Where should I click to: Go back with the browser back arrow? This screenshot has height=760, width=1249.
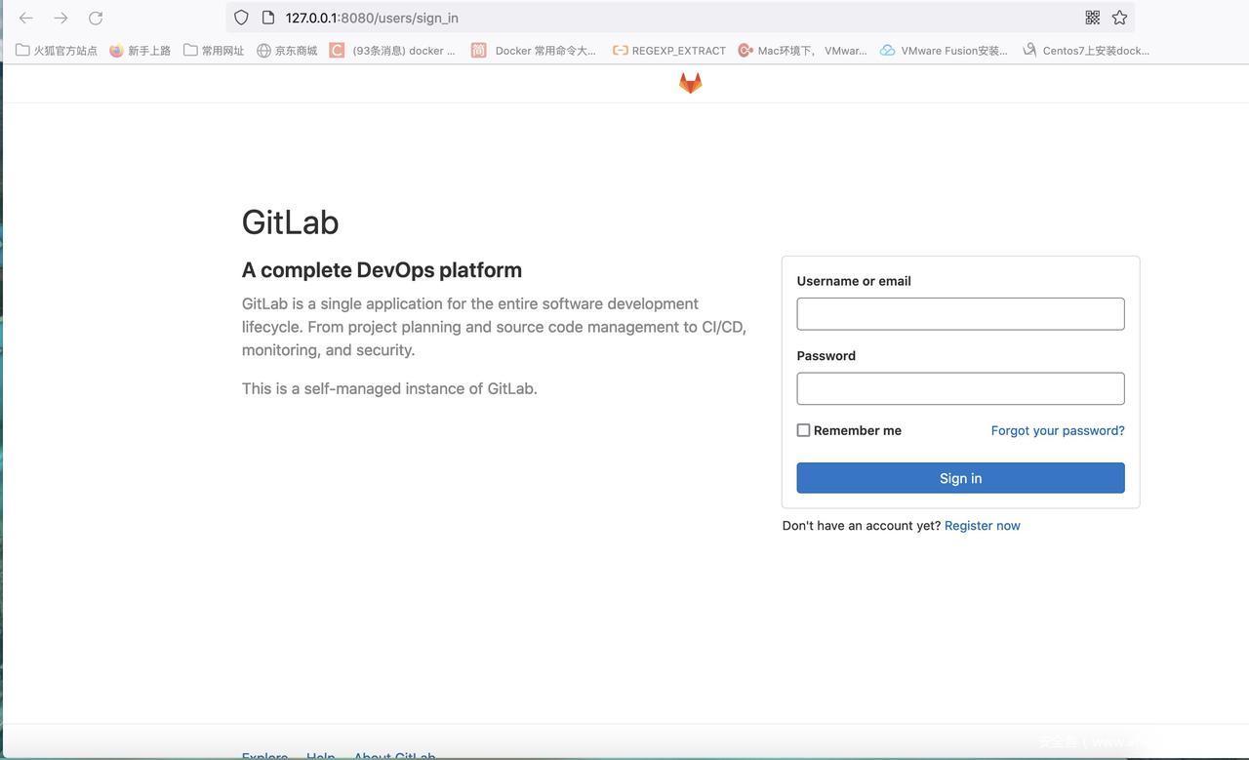[x=26, y=18]
